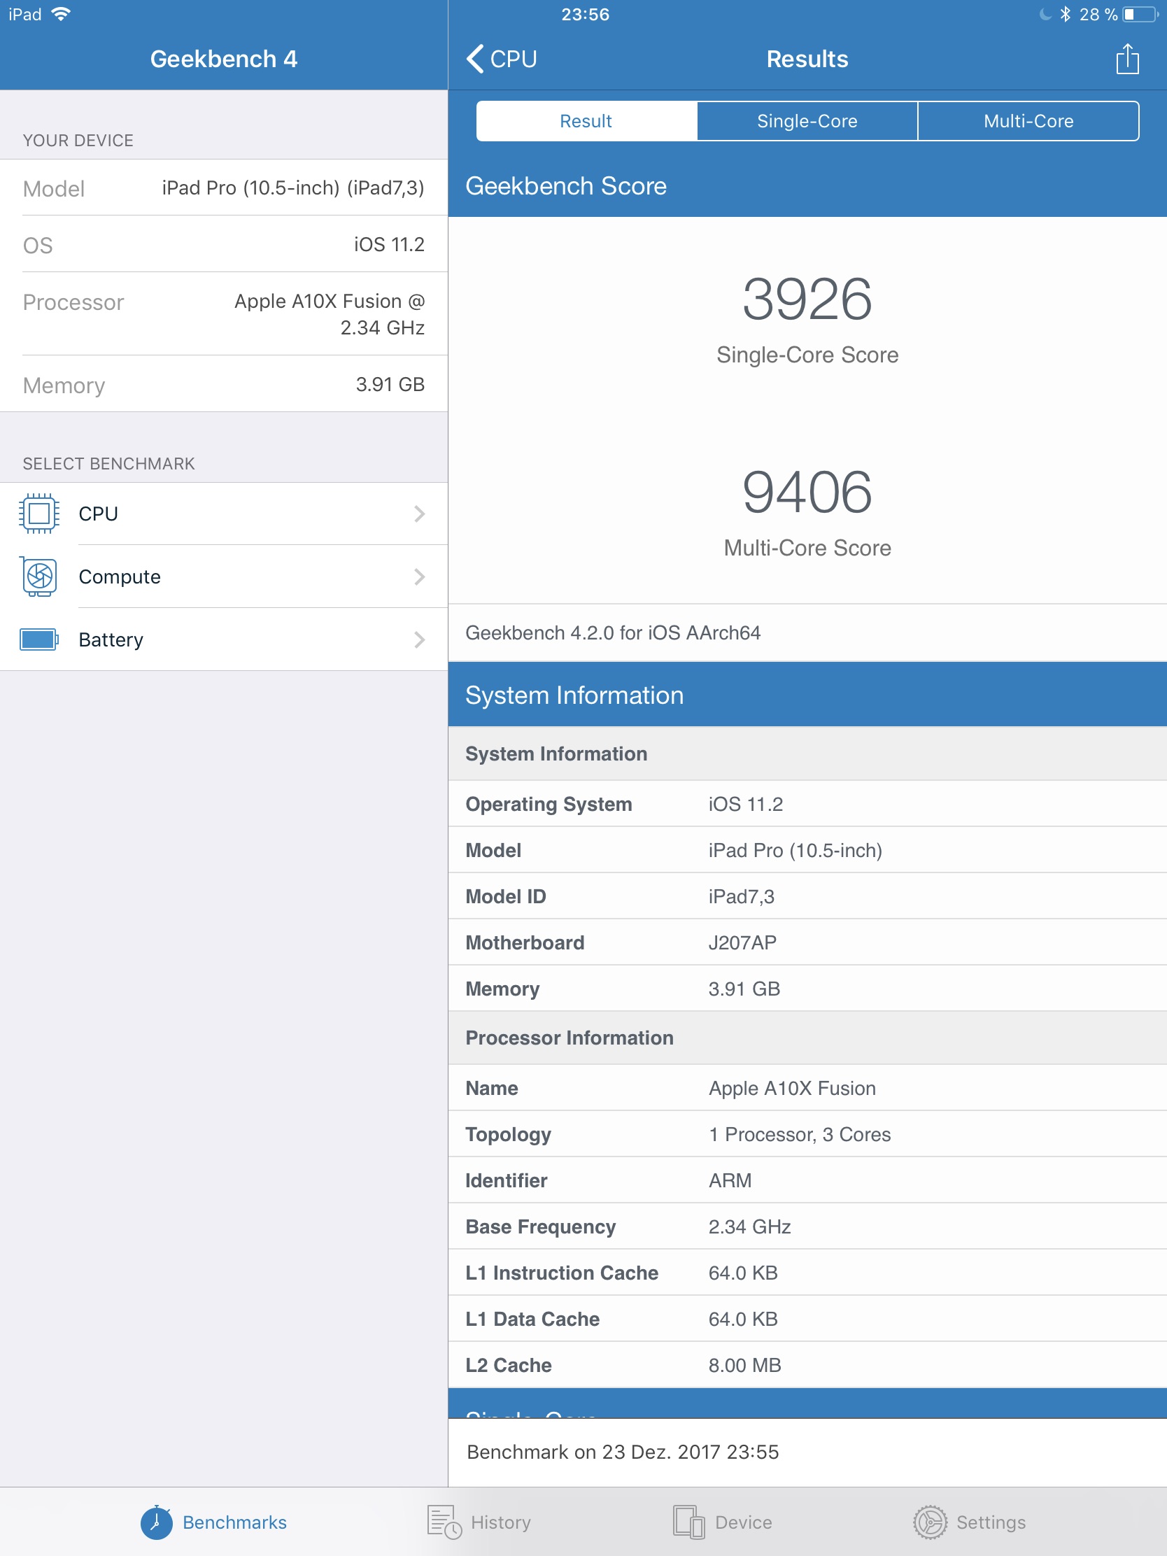Tap the Processor Information section header
This screenshot has height=1556, width=1167.
[x=807, y=1038]
